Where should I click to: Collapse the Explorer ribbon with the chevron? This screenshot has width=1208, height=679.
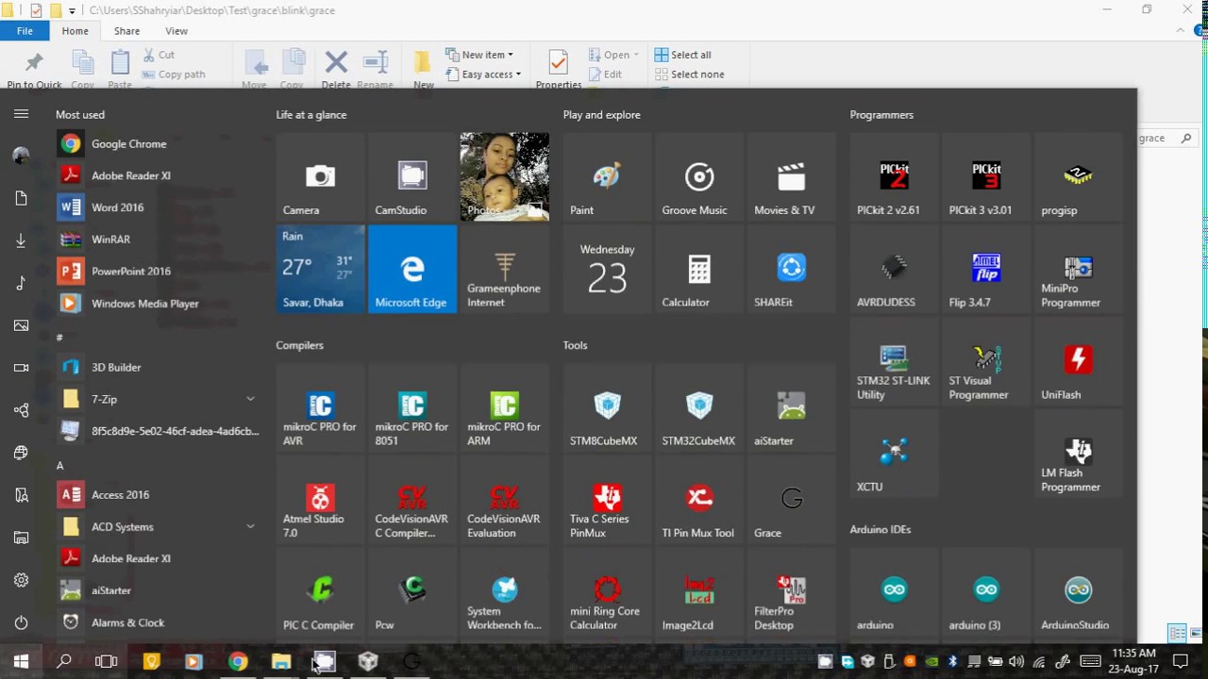pyautogui.click(x=1181, y=31)
